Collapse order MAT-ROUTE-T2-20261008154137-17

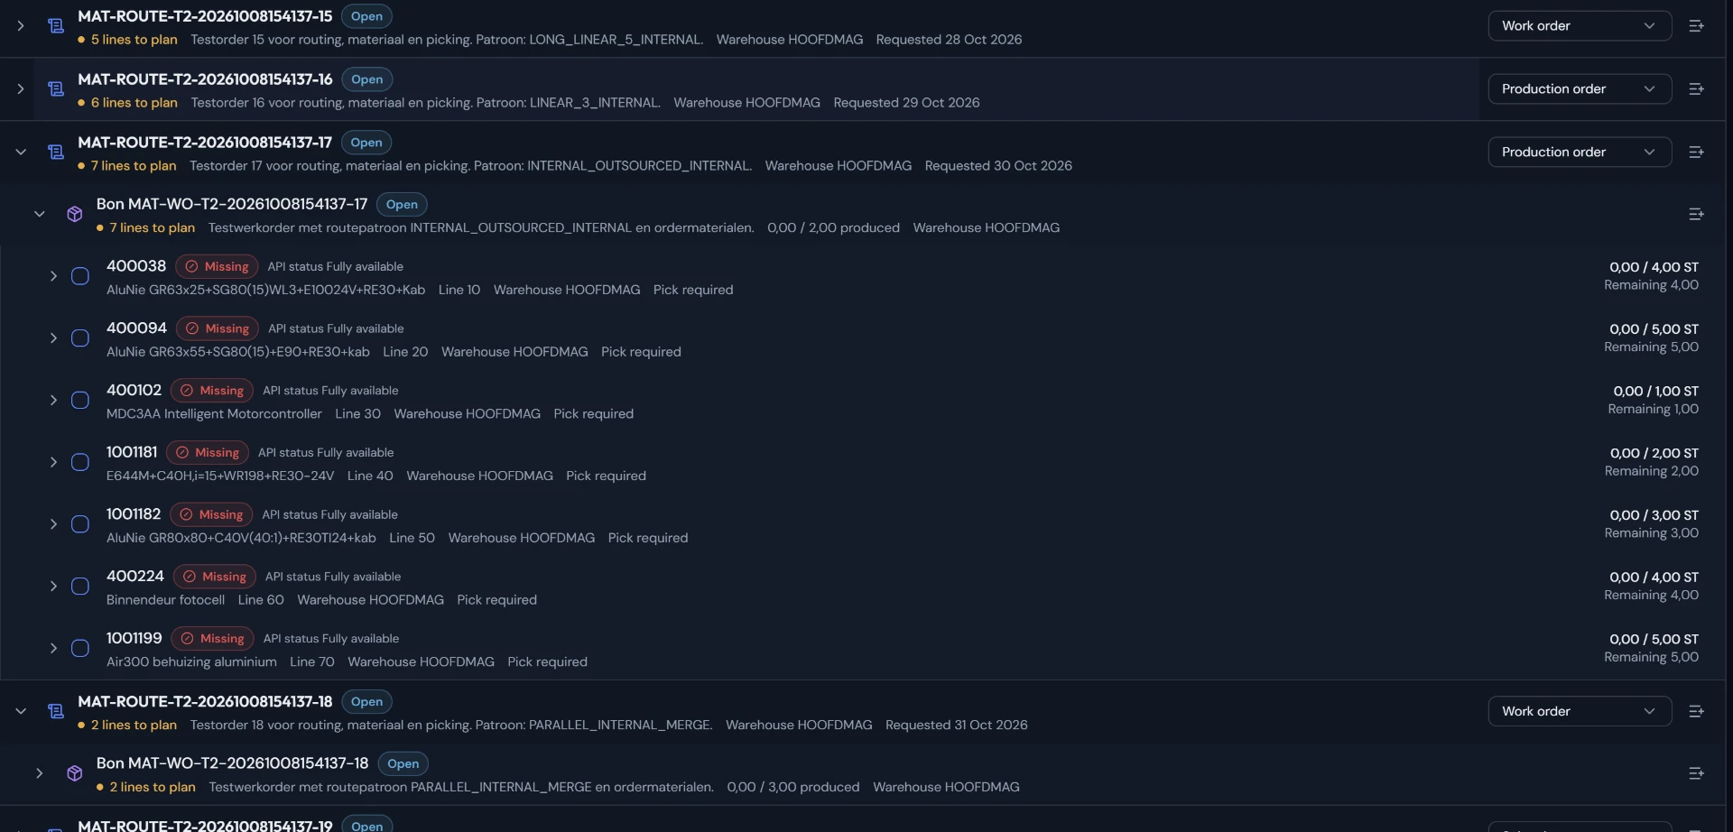21,153
